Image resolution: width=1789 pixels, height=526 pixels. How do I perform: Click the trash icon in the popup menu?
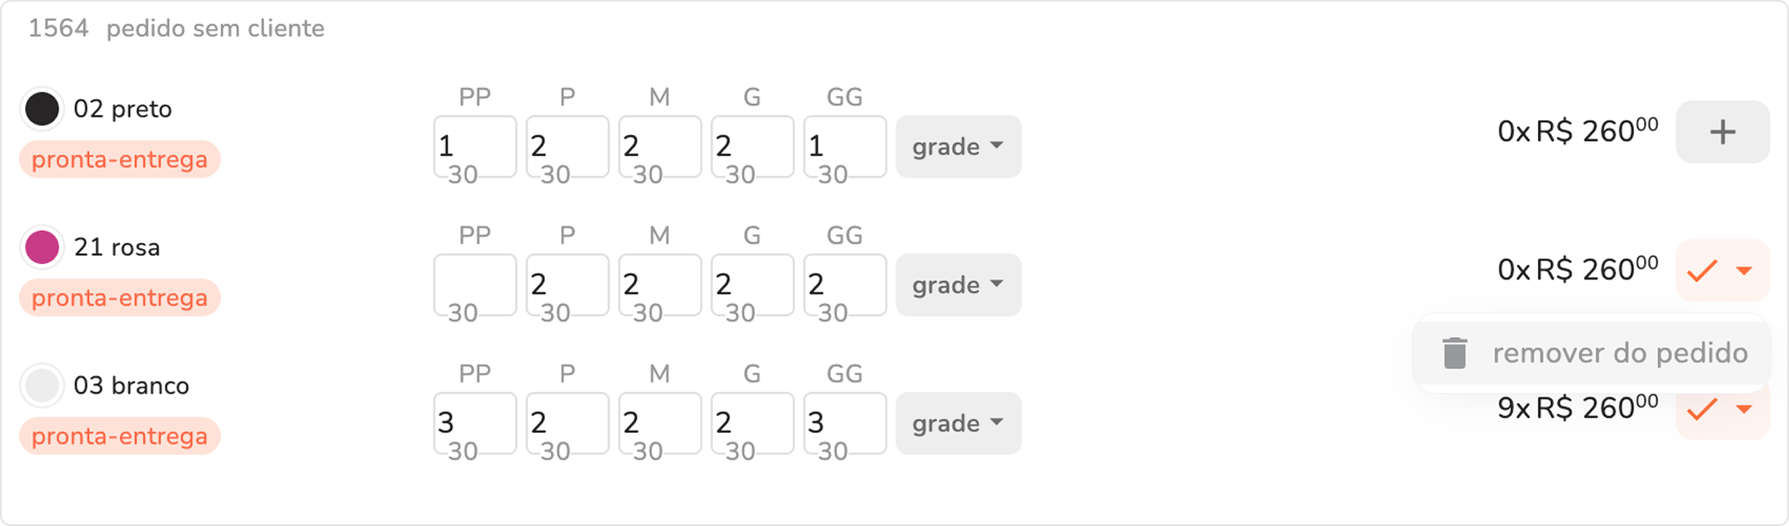pos(1454,353)
